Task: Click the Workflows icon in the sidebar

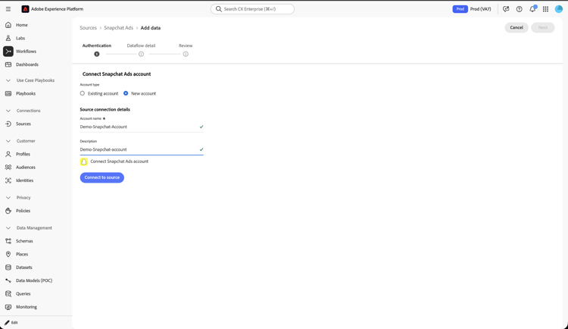Action: (8, 51)
